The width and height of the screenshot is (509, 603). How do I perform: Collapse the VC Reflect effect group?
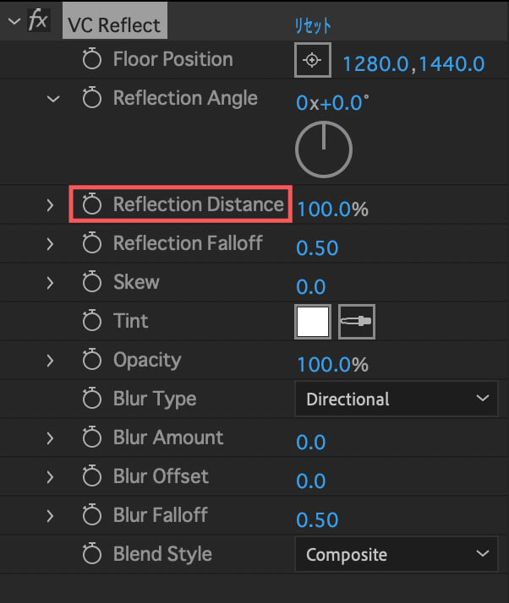(14, 21)
